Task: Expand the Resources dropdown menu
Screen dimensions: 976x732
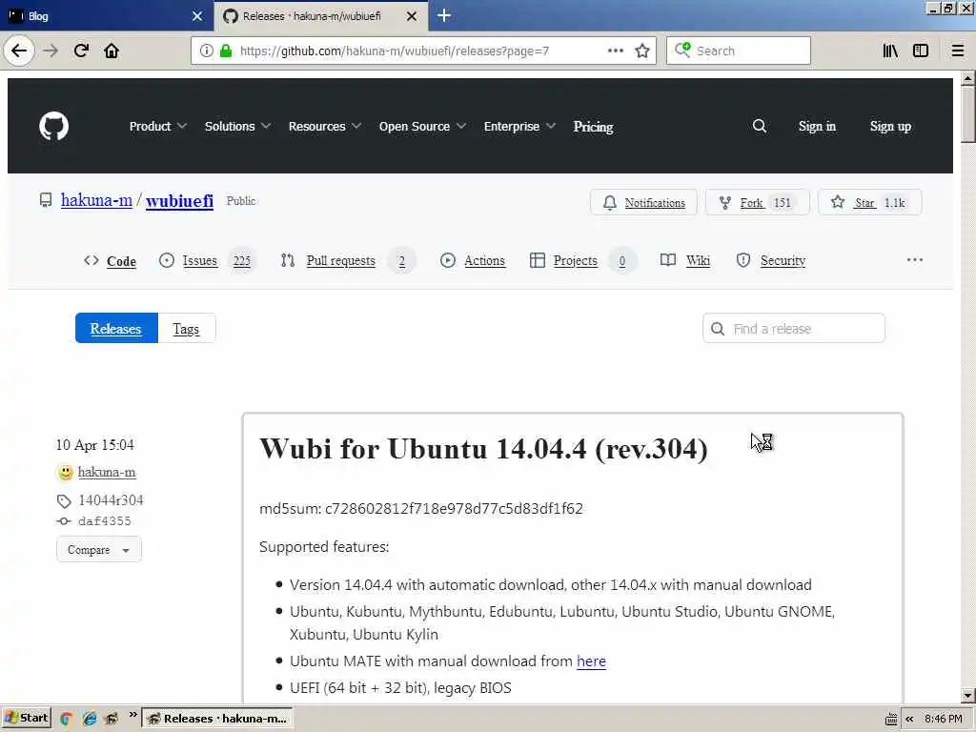Action: pos(325,126)
